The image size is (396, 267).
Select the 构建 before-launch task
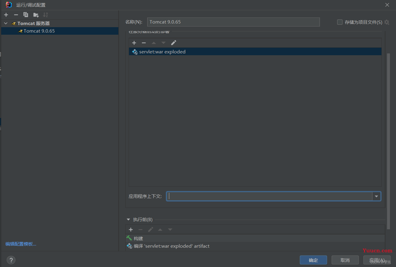click(x=255, y=238)
